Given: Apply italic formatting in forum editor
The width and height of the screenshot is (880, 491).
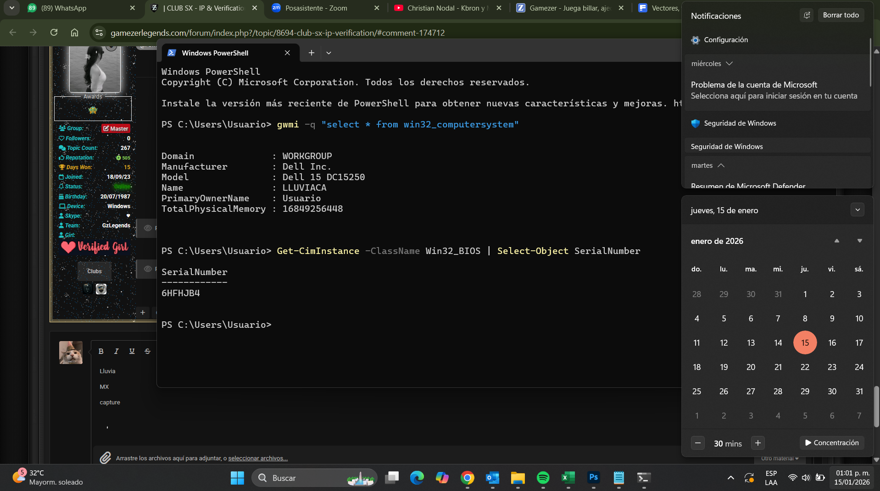Looking at the screenshot, I should point(117,351).
